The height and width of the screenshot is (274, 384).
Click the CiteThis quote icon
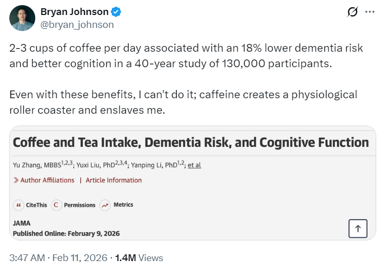(19, 205)
